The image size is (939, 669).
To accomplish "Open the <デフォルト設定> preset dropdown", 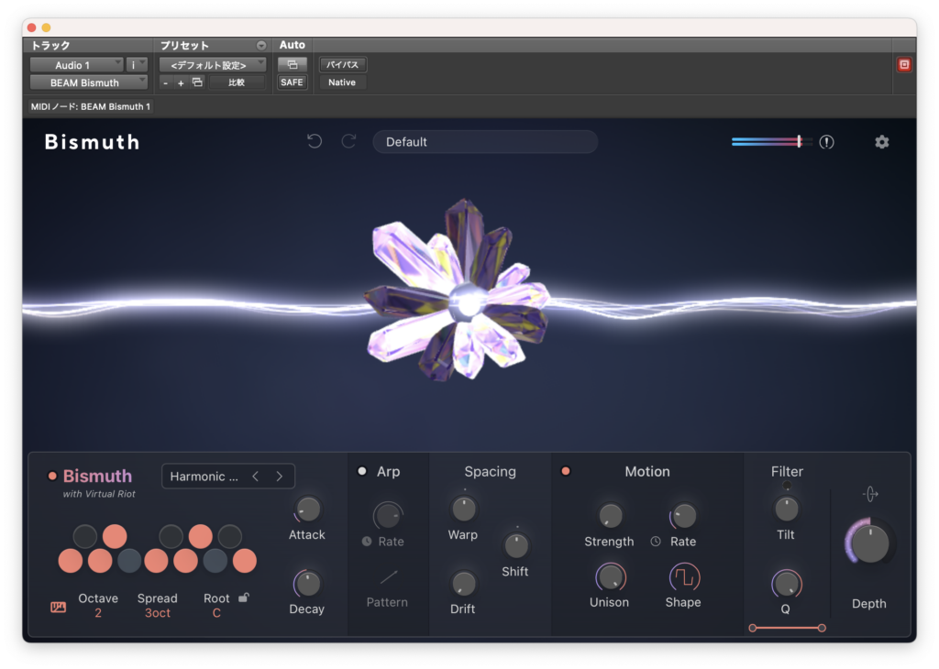I will coord(213,65).
